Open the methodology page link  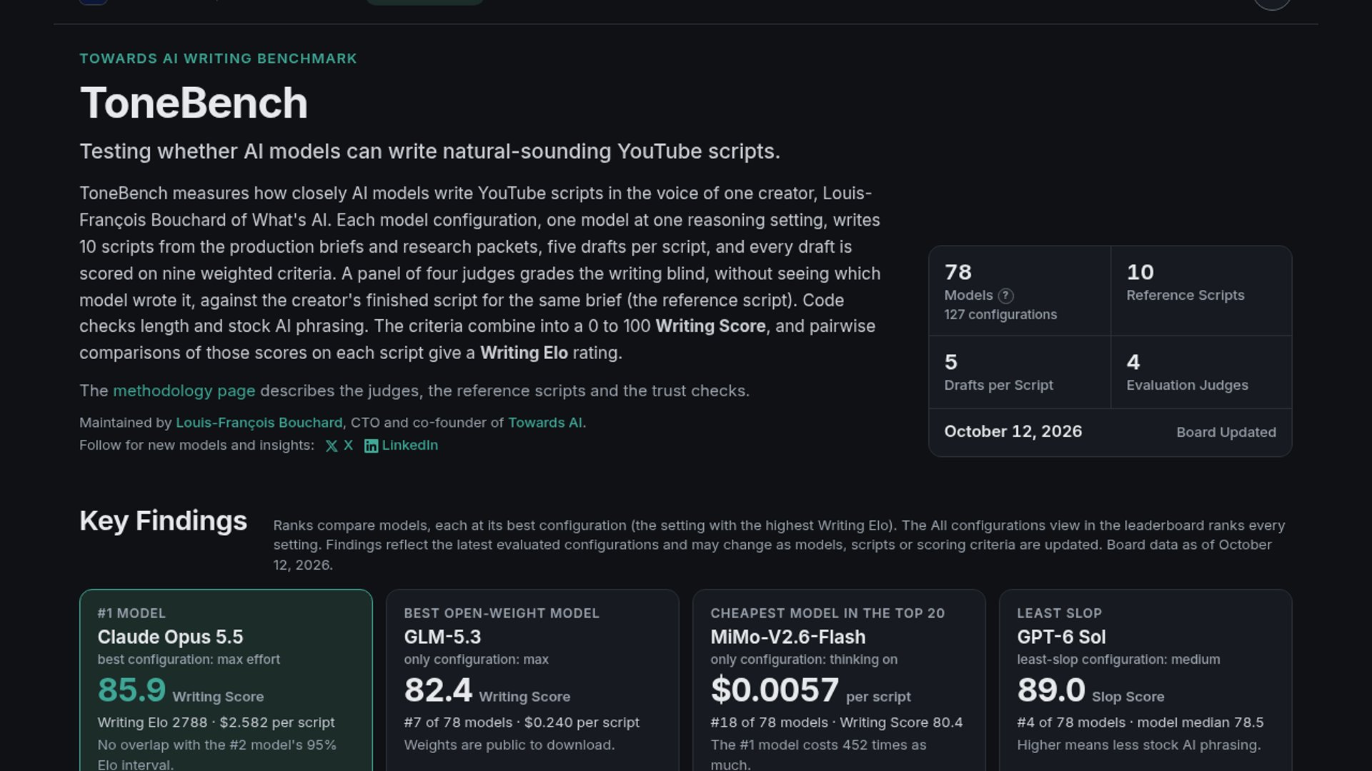click(184, 391)
